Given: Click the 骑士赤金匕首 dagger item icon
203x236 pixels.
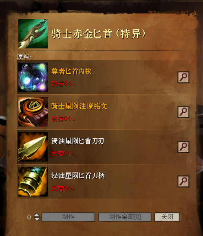Looking at the screenshot, I should pyautogui.click(x=33, y=34).
